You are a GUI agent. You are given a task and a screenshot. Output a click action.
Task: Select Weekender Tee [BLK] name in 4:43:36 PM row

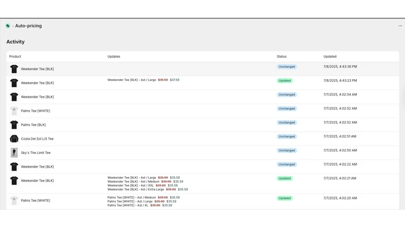[x=37, y=69]
